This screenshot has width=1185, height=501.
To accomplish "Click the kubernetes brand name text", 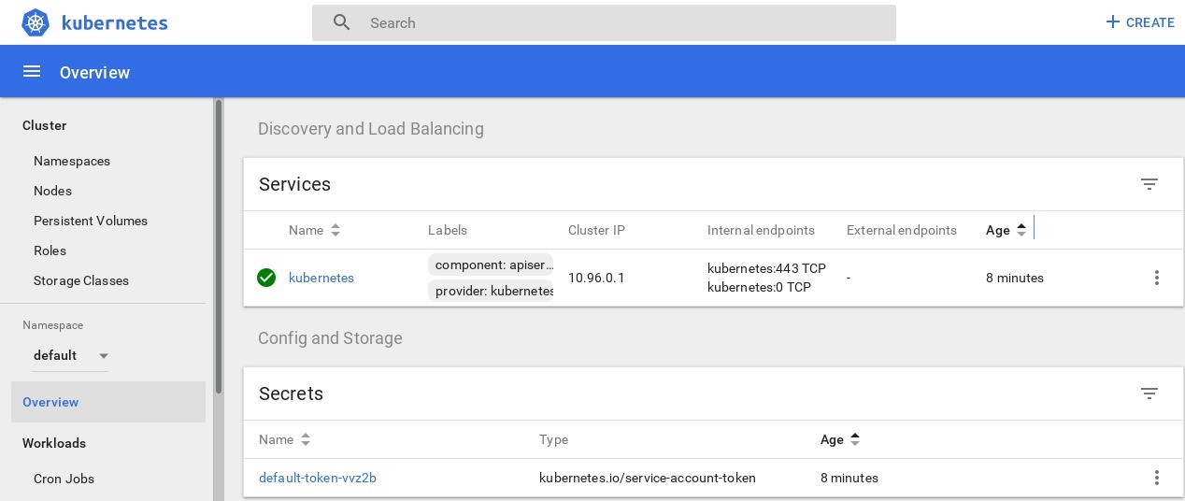I will [x=114, y=22].
